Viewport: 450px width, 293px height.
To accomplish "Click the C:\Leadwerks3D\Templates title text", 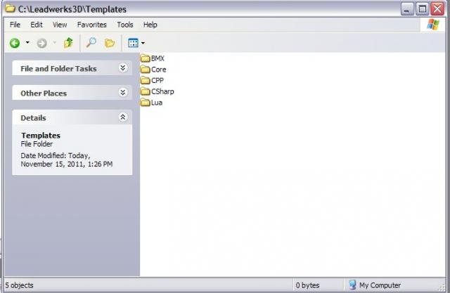I will pyautogui.click(x=72, y=9).
